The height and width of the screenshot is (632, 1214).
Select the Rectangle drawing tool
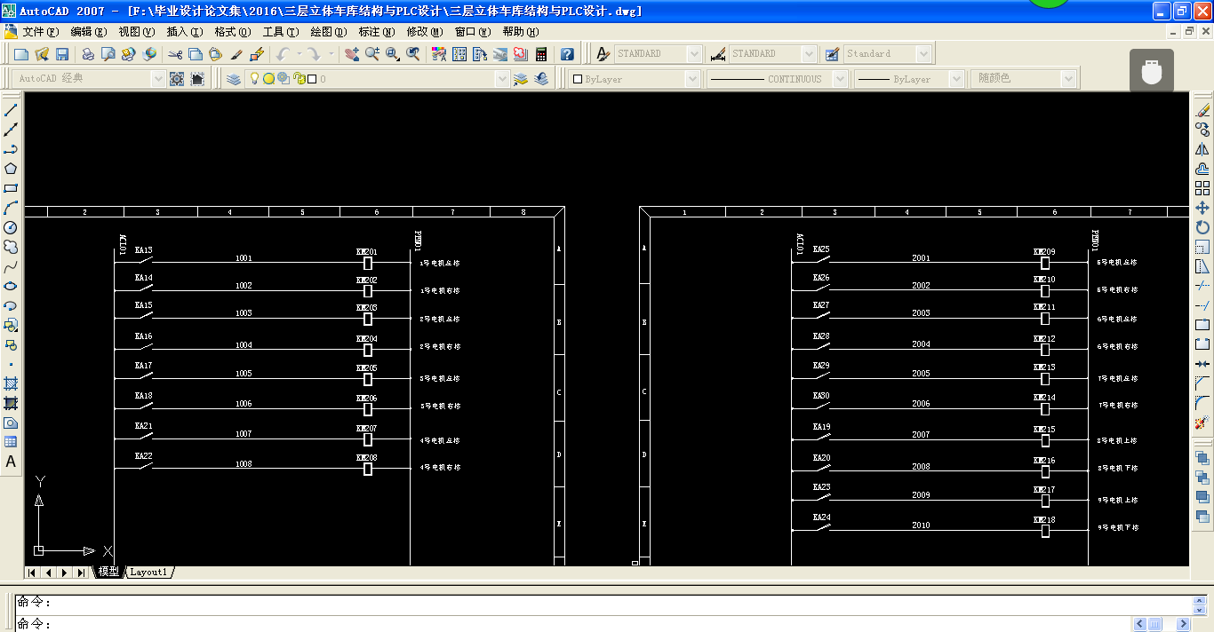11,188
